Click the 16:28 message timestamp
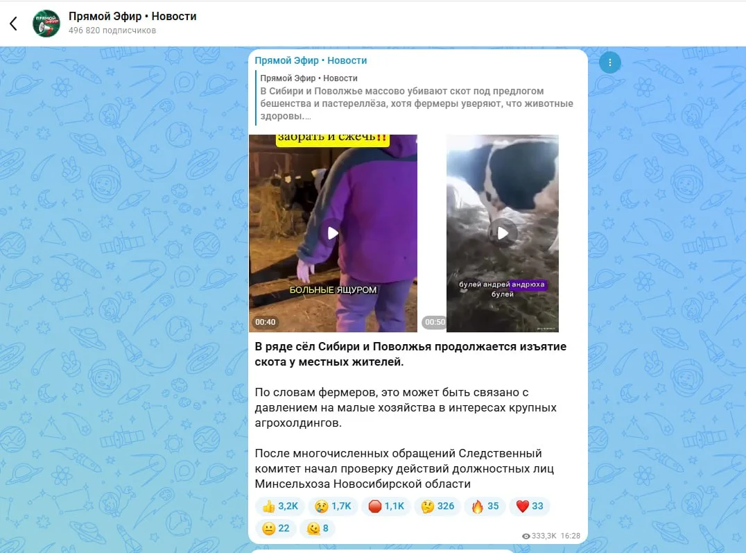Viewport: 746px width, 553px height. (571, 536)
